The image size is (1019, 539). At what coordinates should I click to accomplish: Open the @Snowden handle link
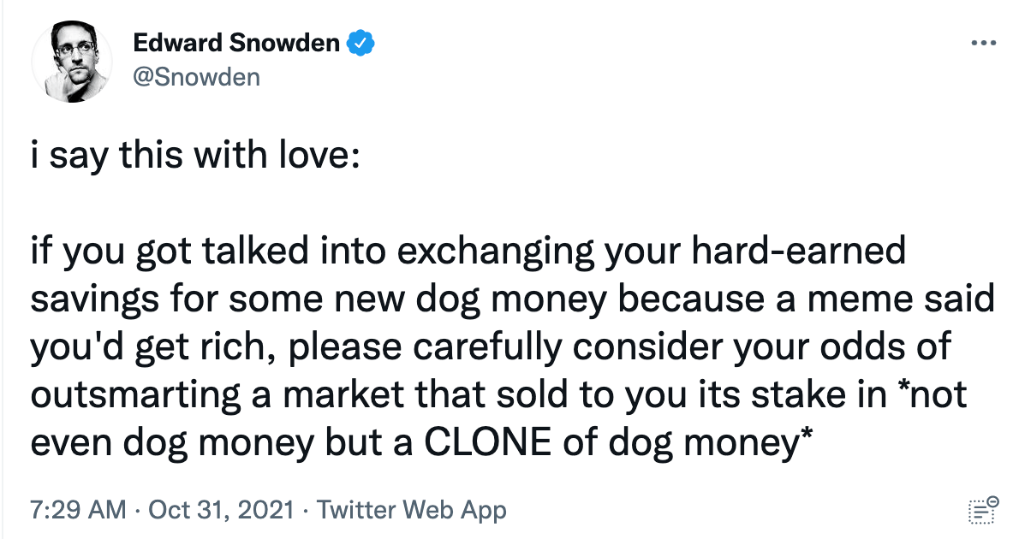click(x=195, y=75)
